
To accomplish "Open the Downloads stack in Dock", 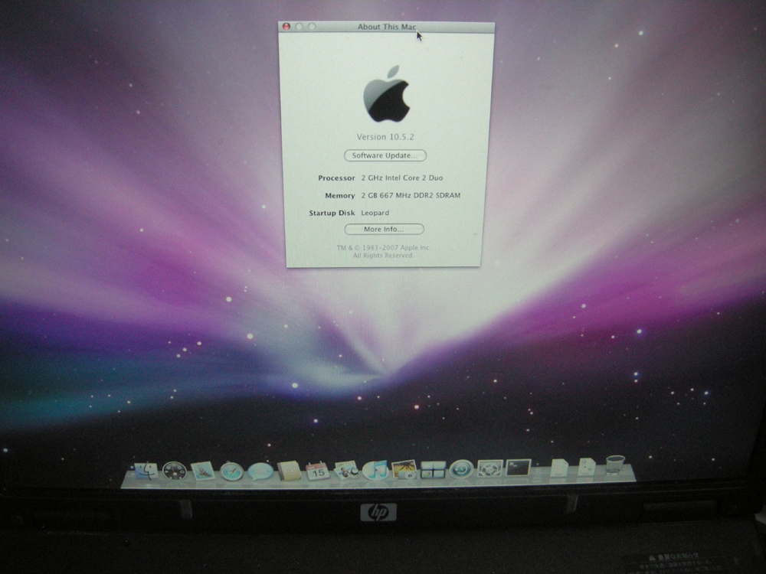I will 587,467.
